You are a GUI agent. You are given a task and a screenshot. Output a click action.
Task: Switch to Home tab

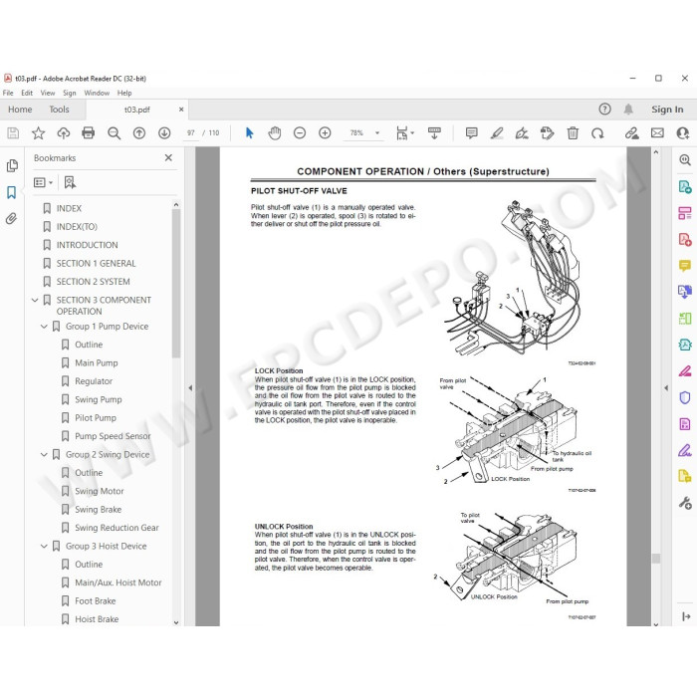pyautogui.click(x=20, y=110)
